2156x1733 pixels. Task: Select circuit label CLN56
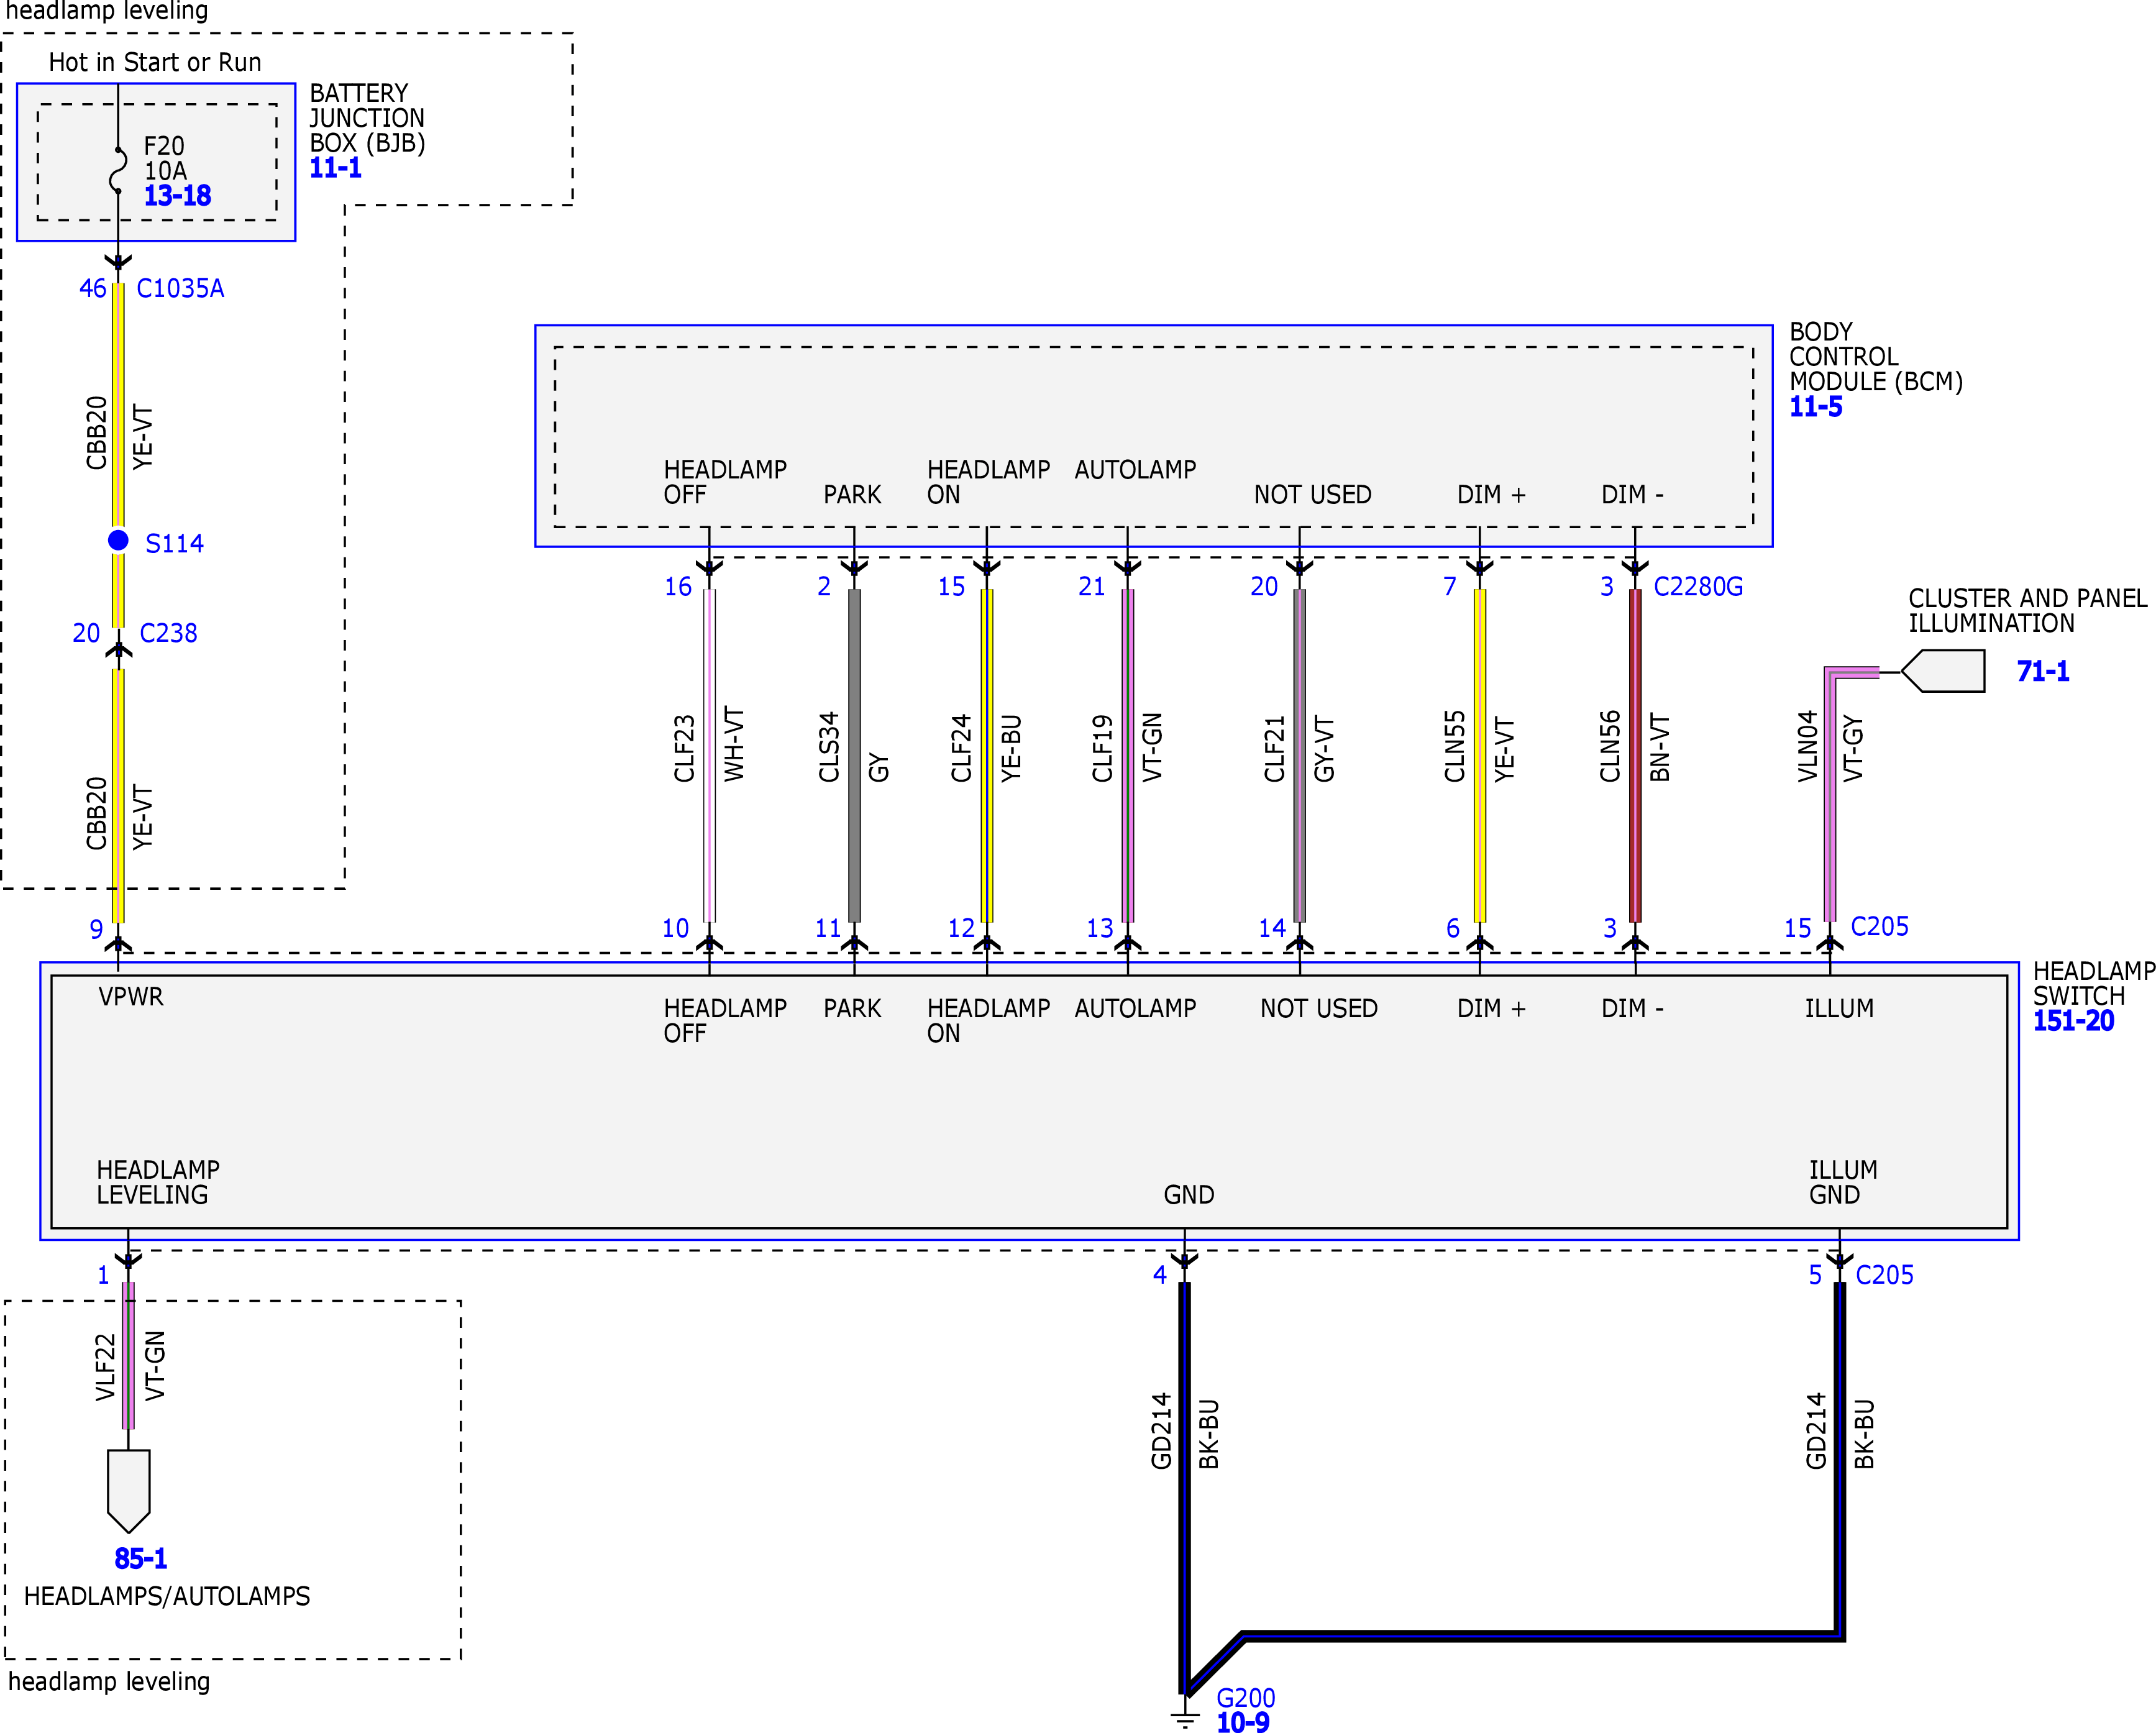[x=1609, y=746]
